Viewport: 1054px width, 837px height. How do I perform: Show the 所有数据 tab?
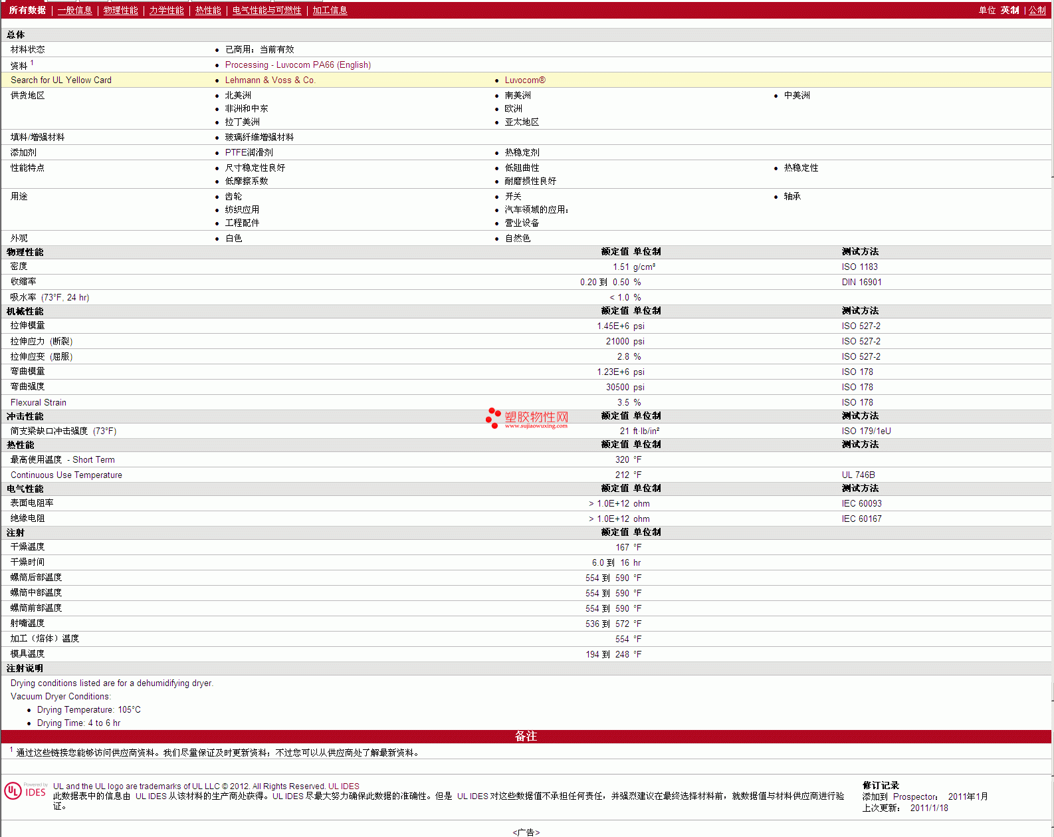(27, 11)
